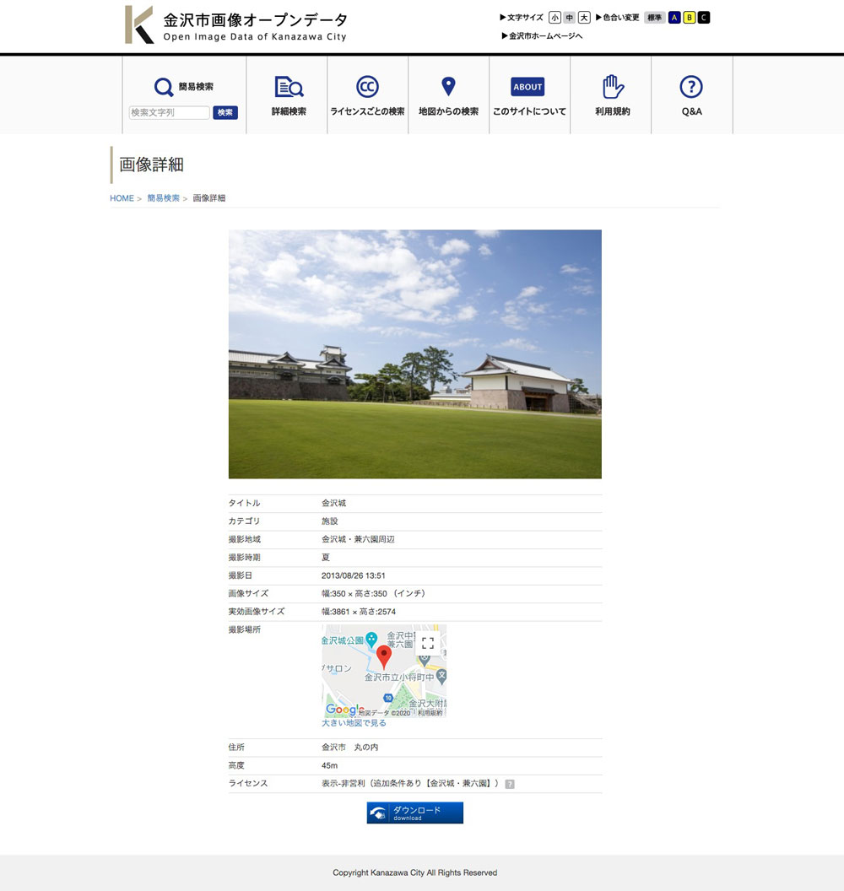Open 地図からの検索 menu label
This screenshot has height=891, width=844.
[x=448, y=111]
